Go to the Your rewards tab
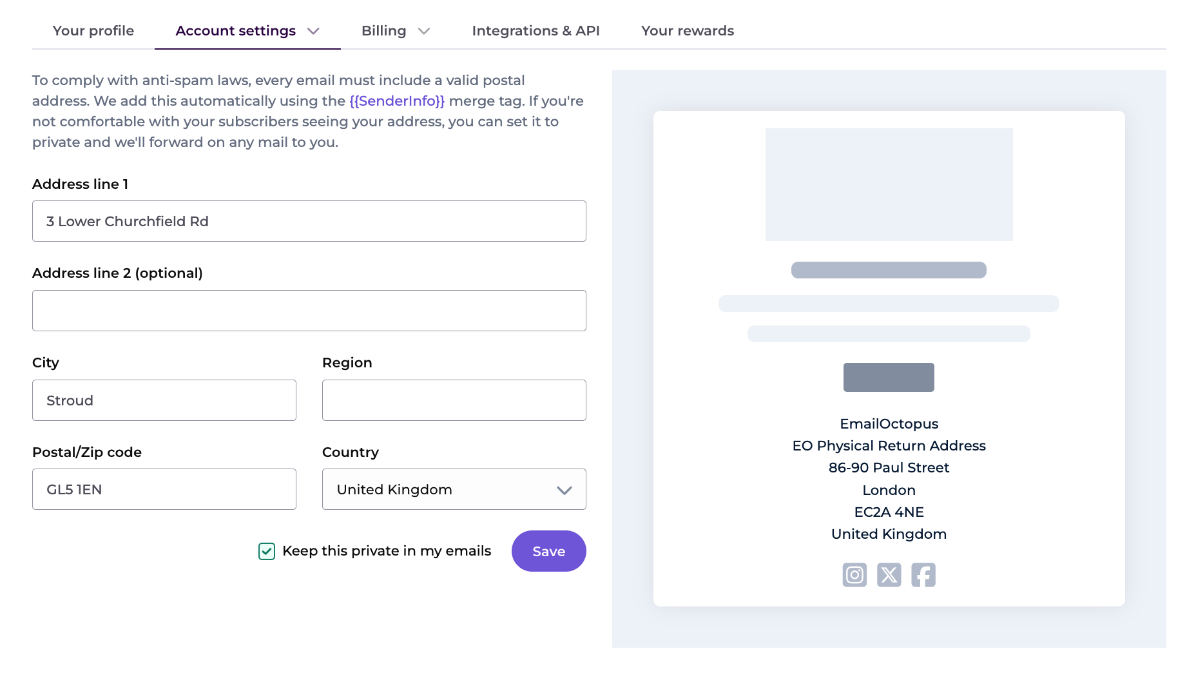 pyautogui.click(x=687, y=30)
